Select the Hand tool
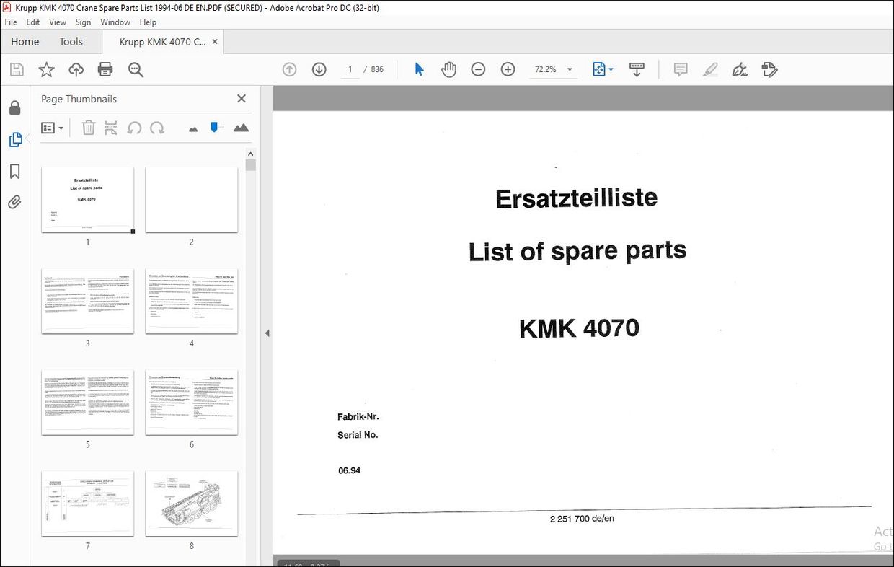Image resolution: width=894 pixels, height=567 pixels. 448,69
